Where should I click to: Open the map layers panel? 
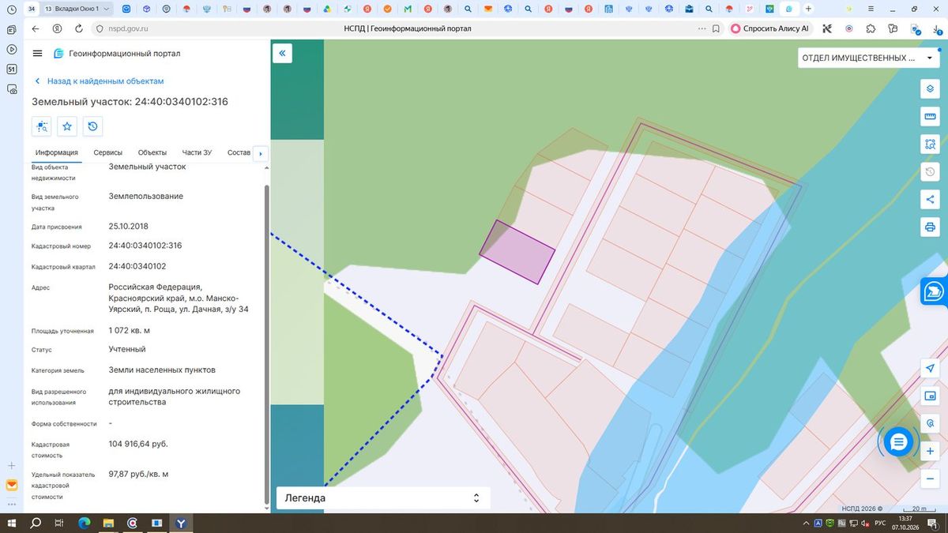[930, 88]
